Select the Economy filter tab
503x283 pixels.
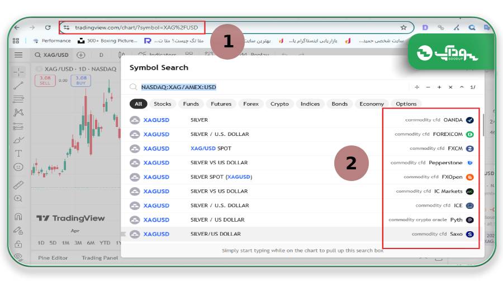click(x=372, y=104)
